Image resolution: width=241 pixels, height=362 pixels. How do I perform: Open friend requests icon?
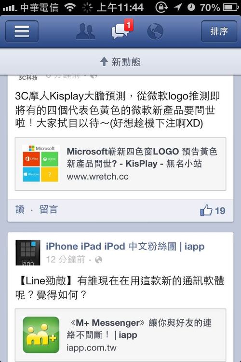coord(86,31)
